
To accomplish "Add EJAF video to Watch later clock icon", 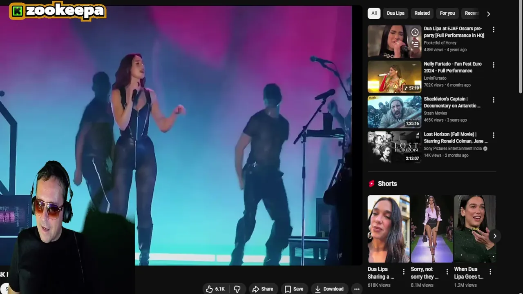I will (x=415, y=32).
